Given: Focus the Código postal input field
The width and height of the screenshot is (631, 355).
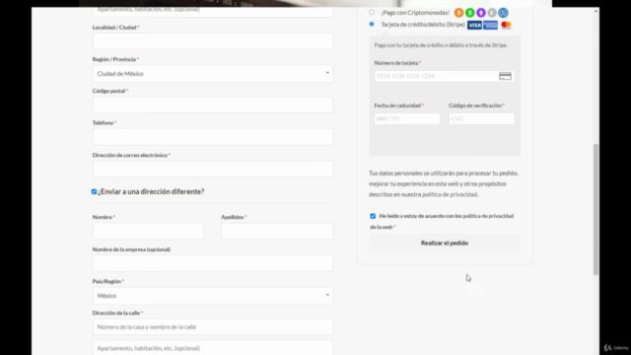Looking at the screenshot, I should 213,105.
